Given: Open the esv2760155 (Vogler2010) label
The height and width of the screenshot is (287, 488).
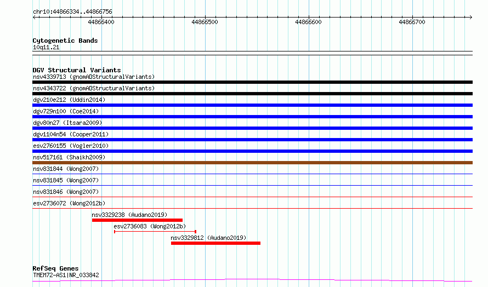Looking at the screenshot, I should 71,146.
